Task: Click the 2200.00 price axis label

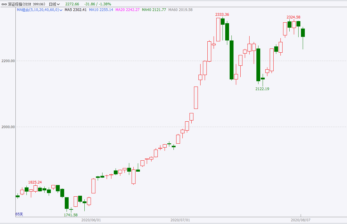Action: (x=8, y=61)
